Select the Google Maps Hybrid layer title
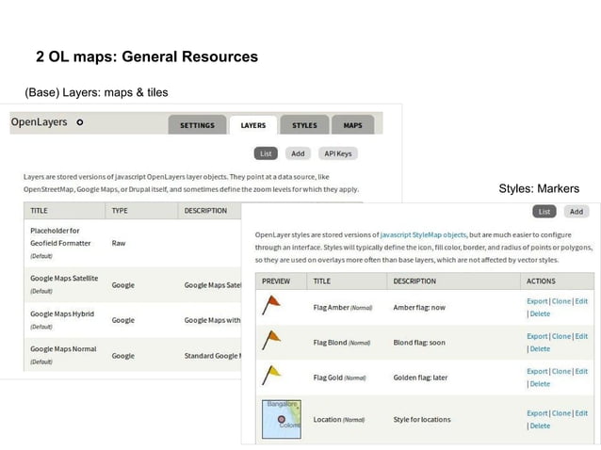 tap(62, 313)
